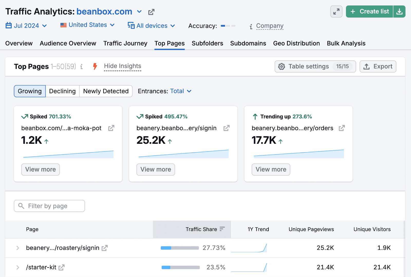Click the moka-pot card trend chart
411x277 pixels.
[x=68, y=154]
